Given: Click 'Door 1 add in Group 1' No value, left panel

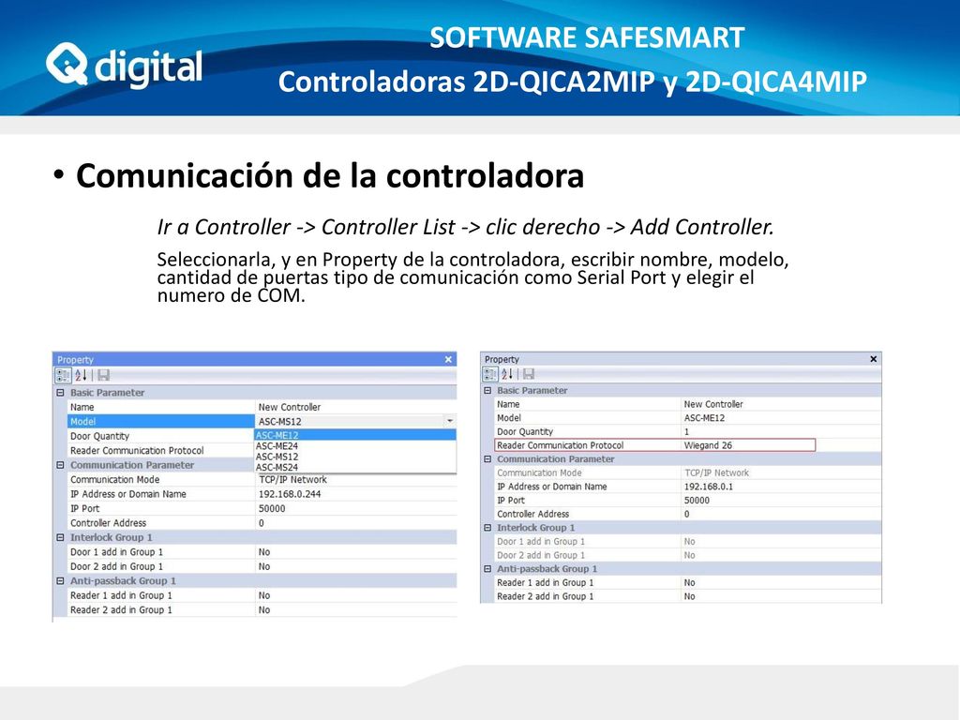Looking at the screenshot, I should pyautogui.click(x=355, y=551).
